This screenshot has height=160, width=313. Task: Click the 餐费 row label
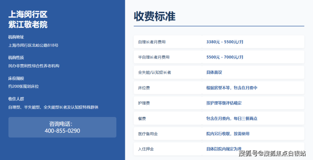[142, 119]
